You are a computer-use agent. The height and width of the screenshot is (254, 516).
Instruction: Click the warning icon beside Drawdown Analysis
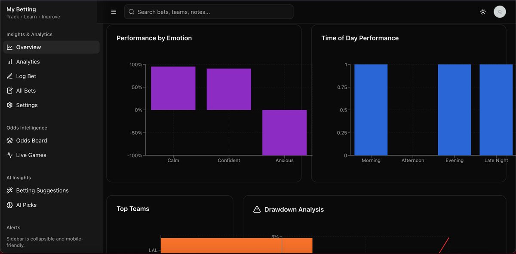(x=257, y=209)
